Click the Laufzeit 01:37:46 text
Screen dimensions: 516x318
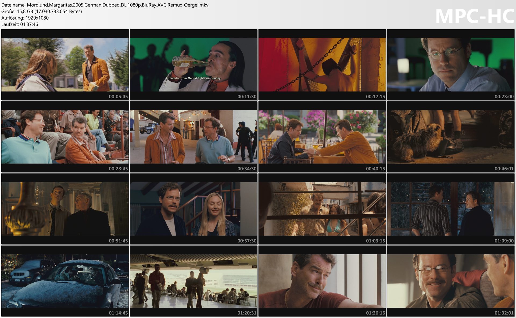[20, 24]
